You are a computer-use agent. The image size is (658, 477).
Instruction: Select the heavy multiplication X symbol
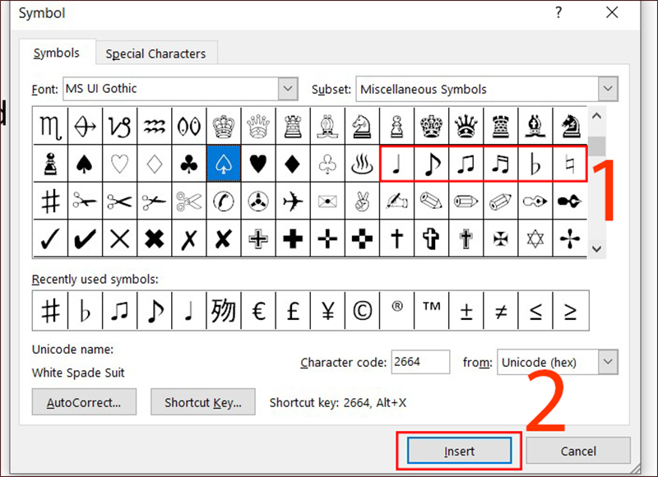pyautogui.click(x=155, y=238)
